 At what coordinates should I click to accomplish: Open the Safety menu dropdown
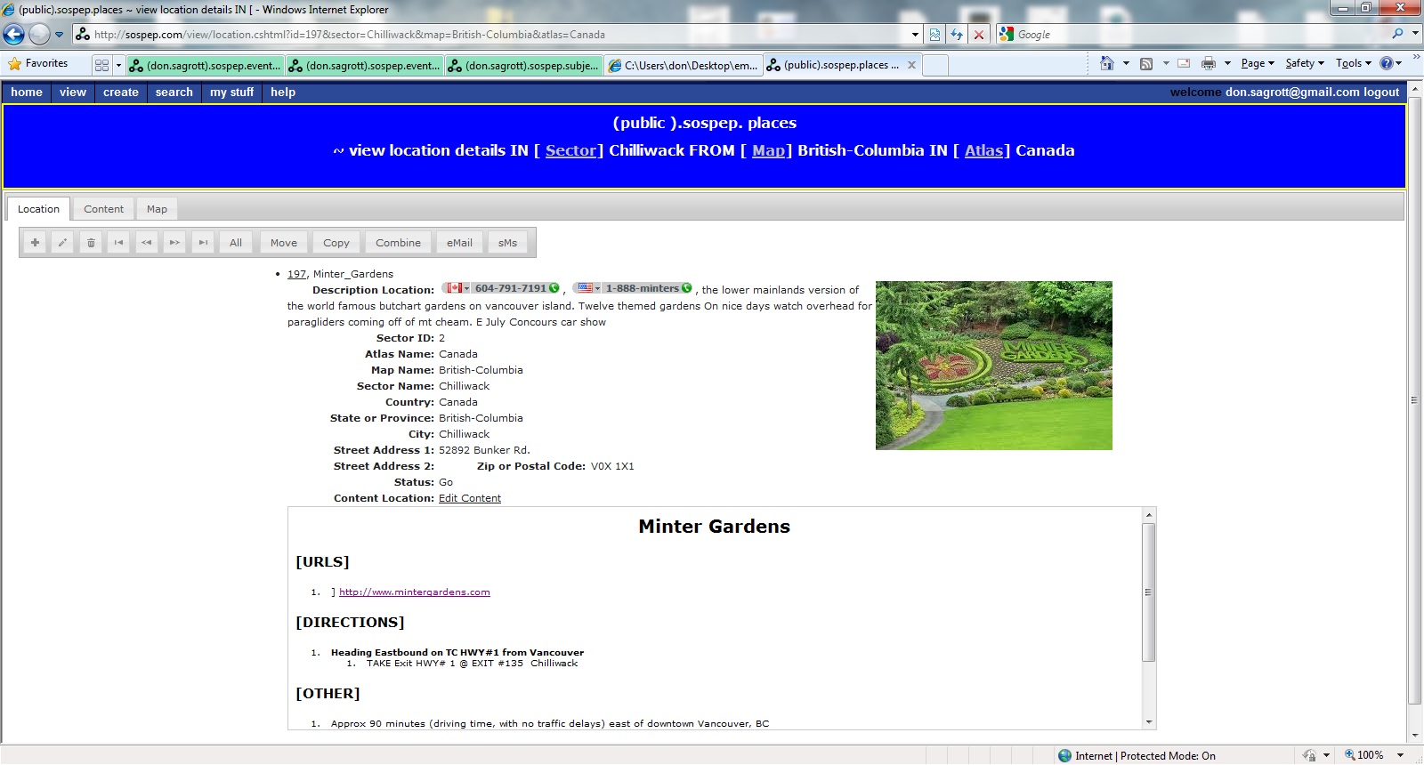(x=1305, y=63)
